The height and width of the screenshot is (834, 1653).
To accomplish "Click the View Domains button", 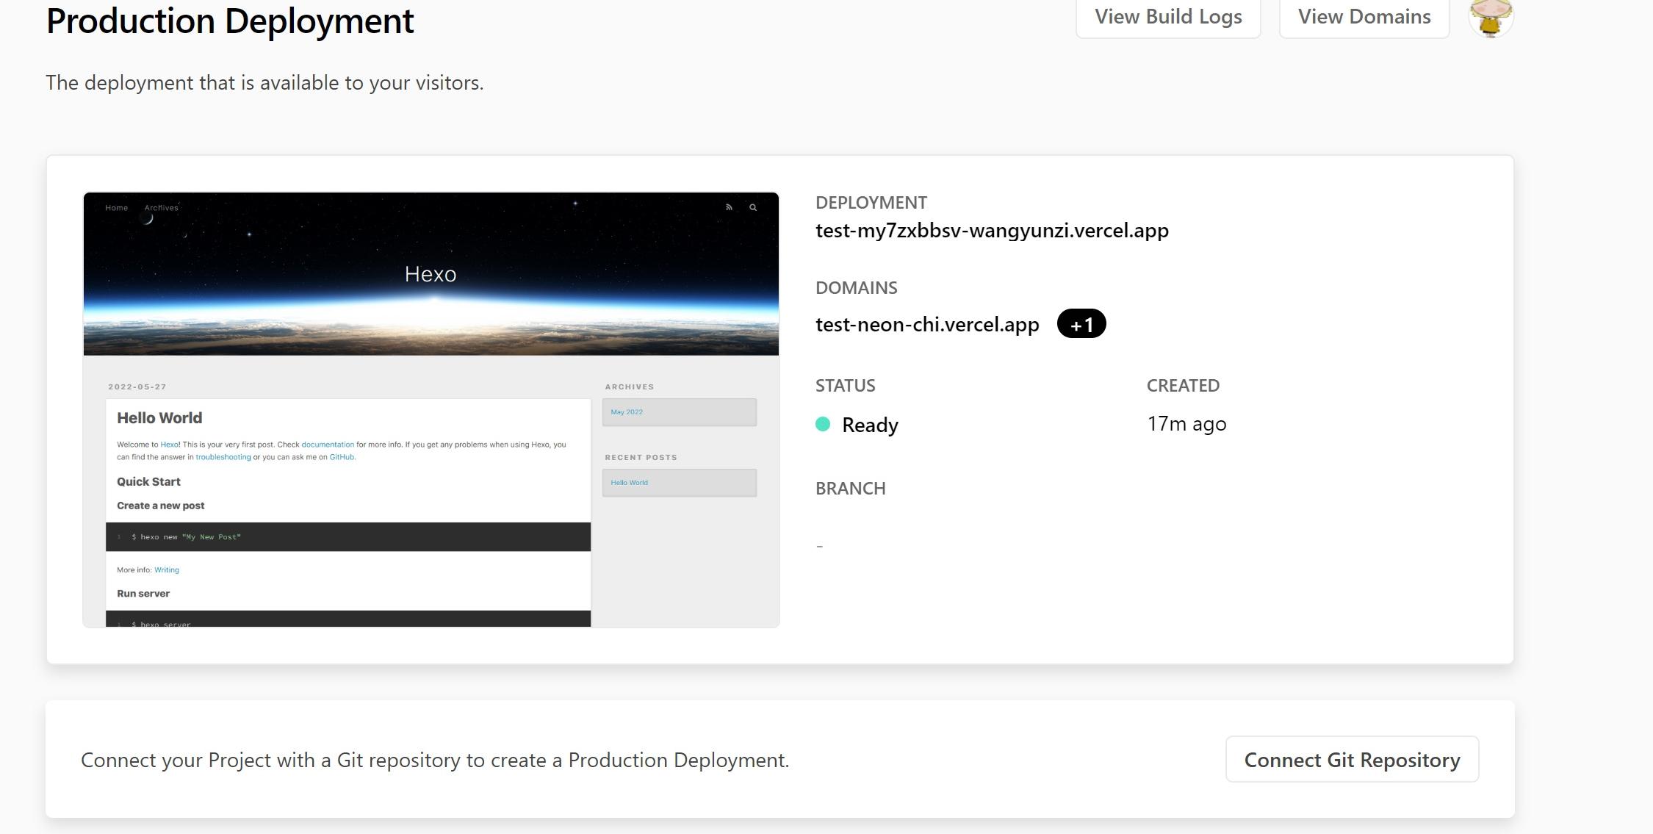I will click(x=1364, y=17).
